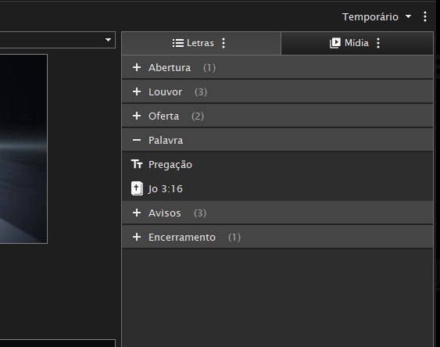
Task: Click the Bible icon beside Jo 3:16
Action: [x=137, y=188]
